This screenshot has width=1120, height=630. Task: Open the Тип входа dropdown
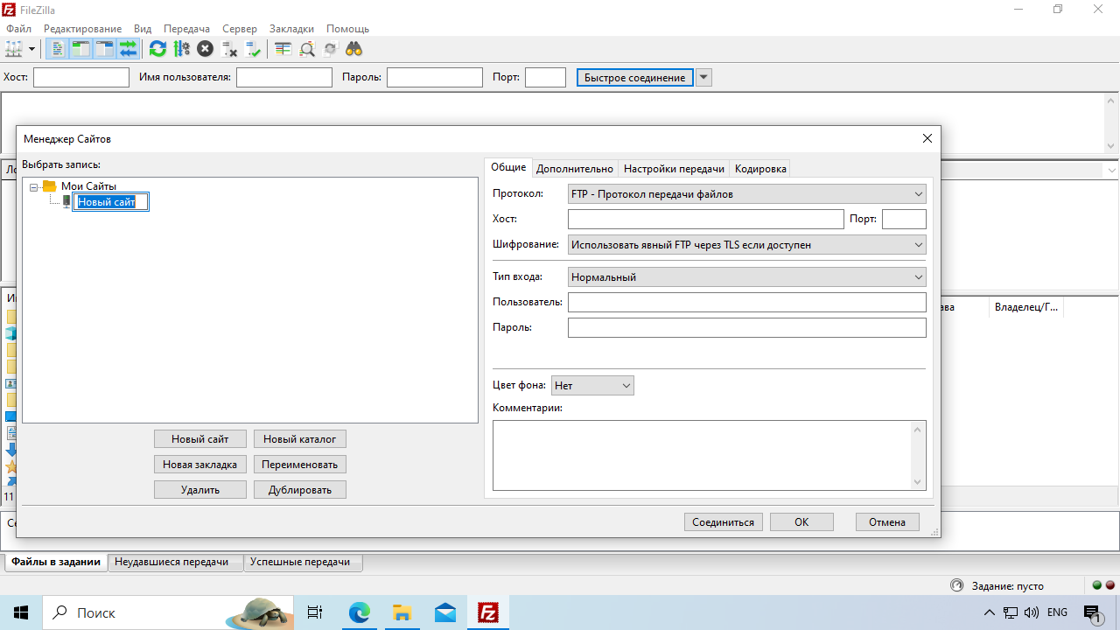click(x=746, y=277)
